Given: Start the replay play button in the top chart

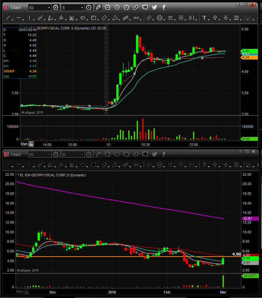Looking at the screenshot, I should [117, 7].
